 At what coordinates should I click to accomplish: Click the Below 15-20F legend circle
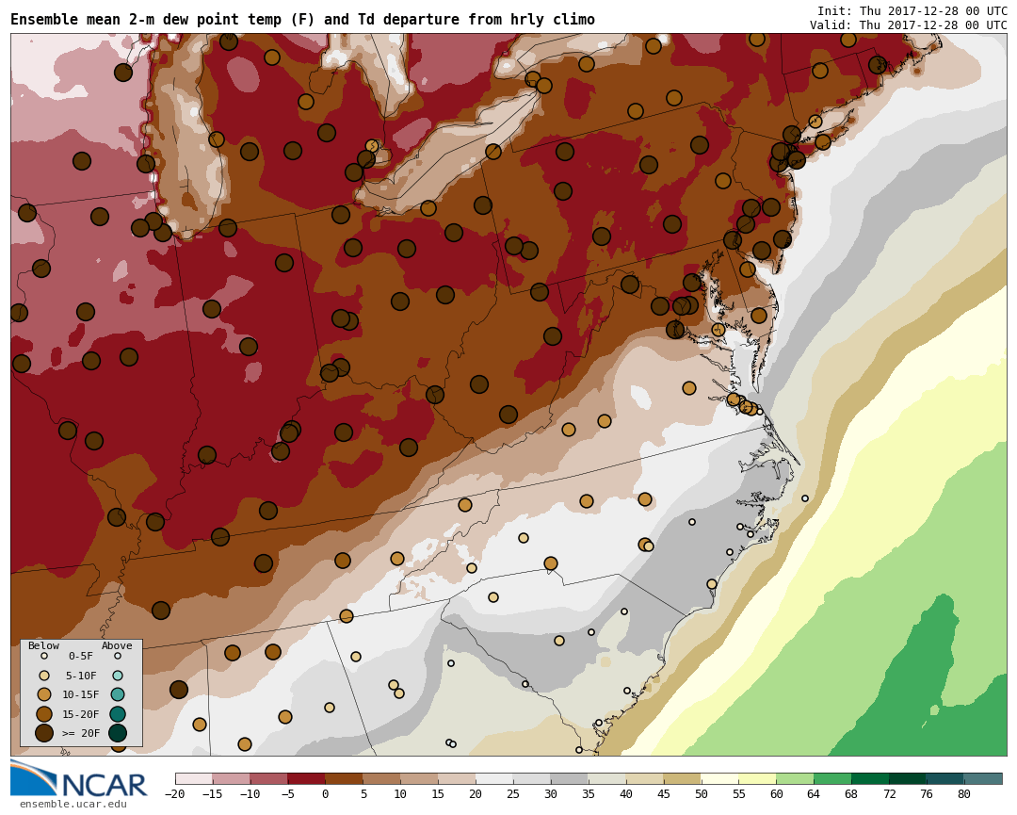tap(44, 714)
